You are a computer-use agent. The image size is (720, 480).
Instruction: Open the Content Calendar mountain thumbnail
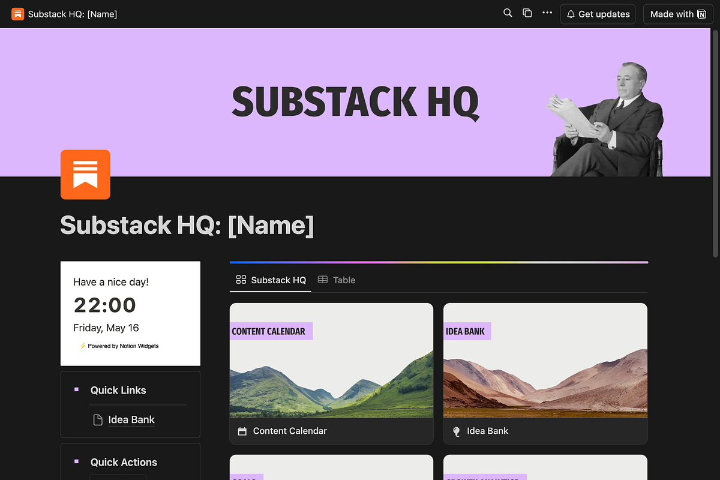pos(331,360)
